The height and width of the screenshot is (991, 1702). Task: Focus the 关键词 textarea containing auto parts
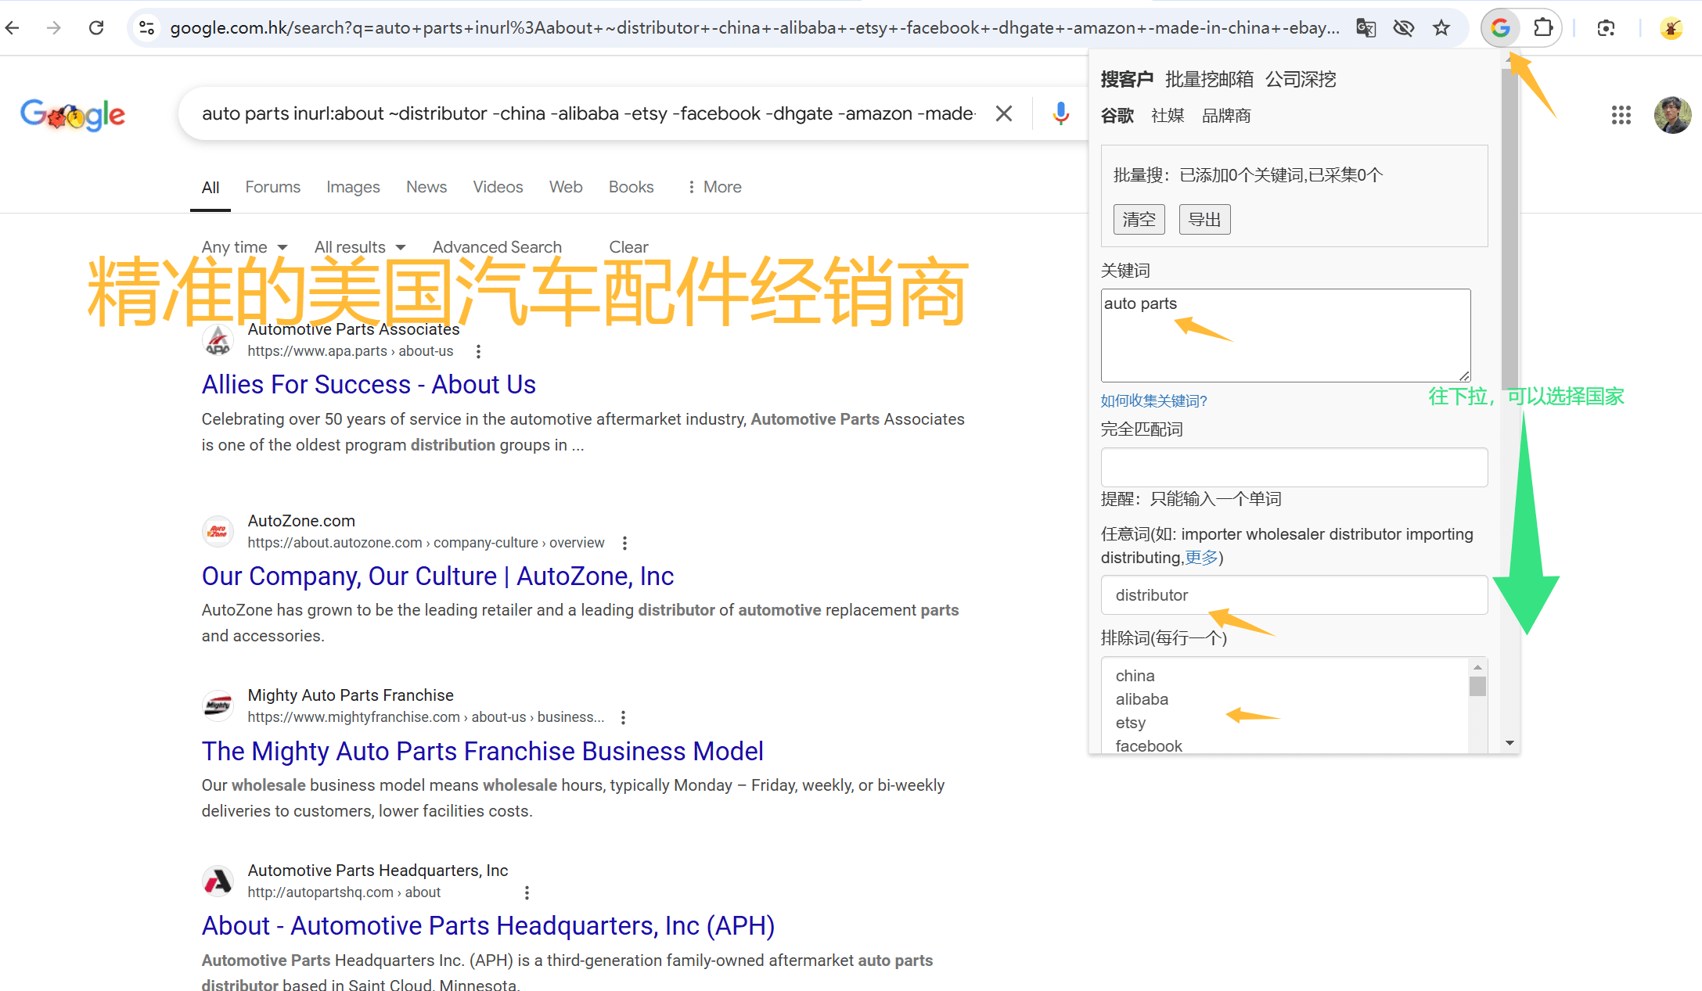point(1285,336)
